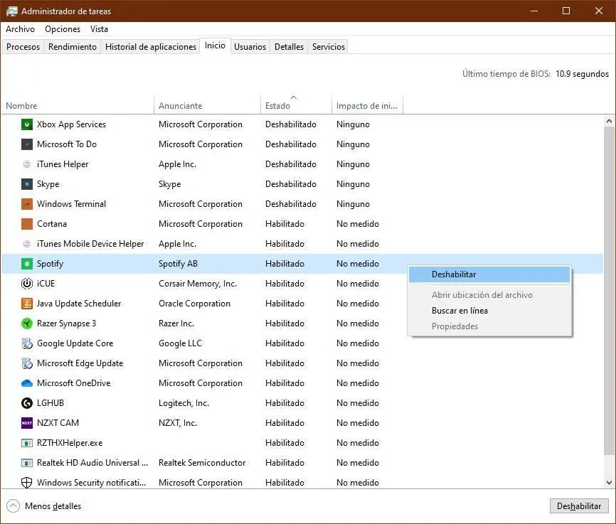Choose Deshabilitar in the context menu
The image size is (616, 524).
coord(489,274)
